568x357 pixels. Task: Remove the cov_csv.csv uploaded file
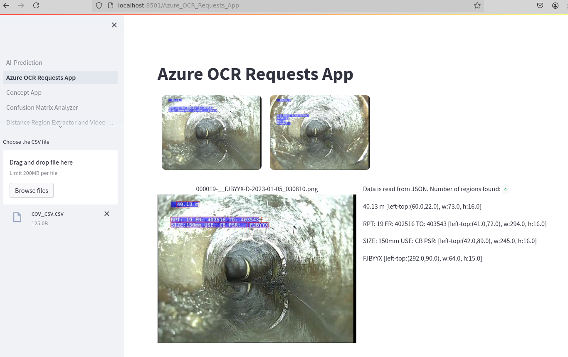click(107, 214)
